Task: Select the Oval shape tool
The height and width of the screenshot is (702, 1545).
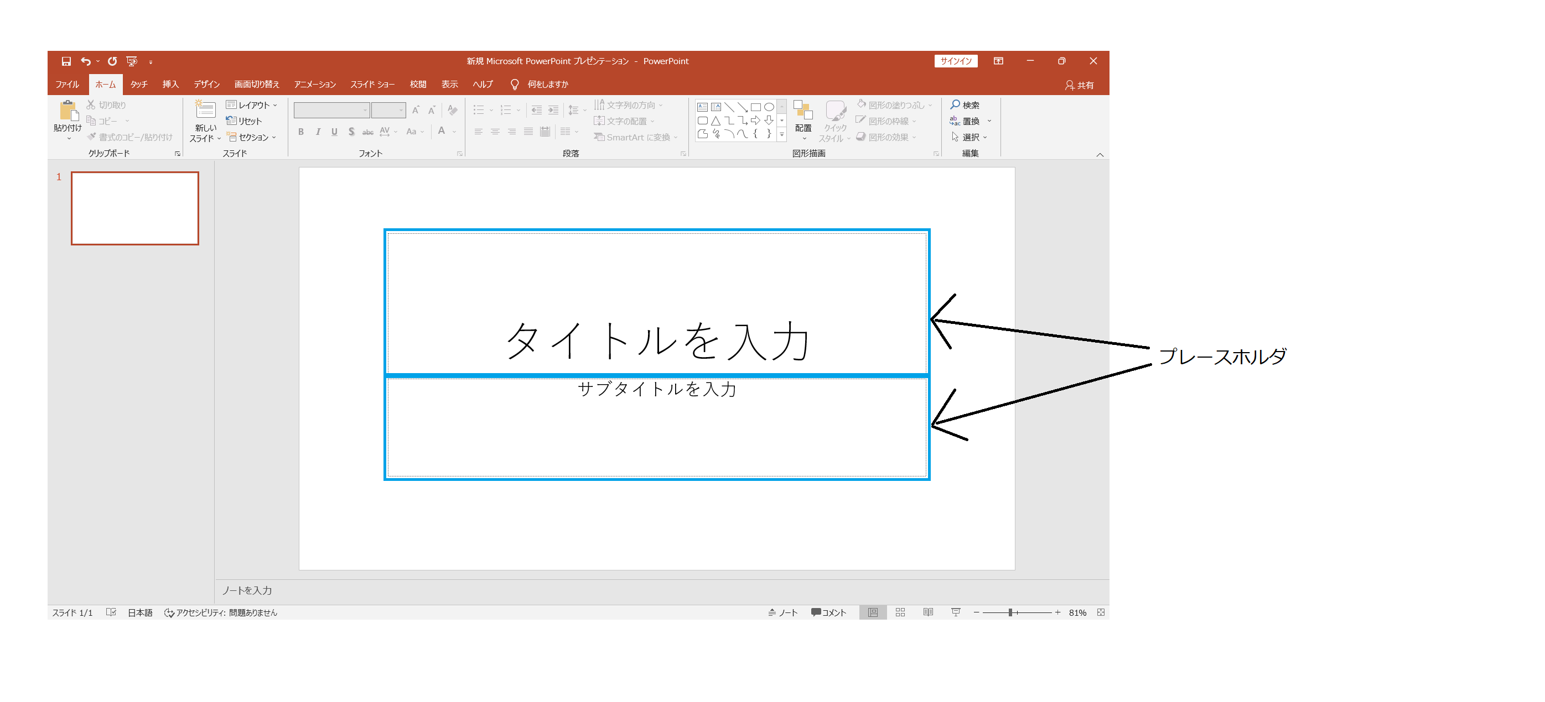Action: (x=770, y=107)
